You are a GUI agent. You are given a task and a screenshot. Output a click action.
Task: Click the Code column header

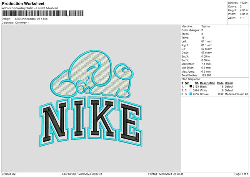[x=220, y=83]
